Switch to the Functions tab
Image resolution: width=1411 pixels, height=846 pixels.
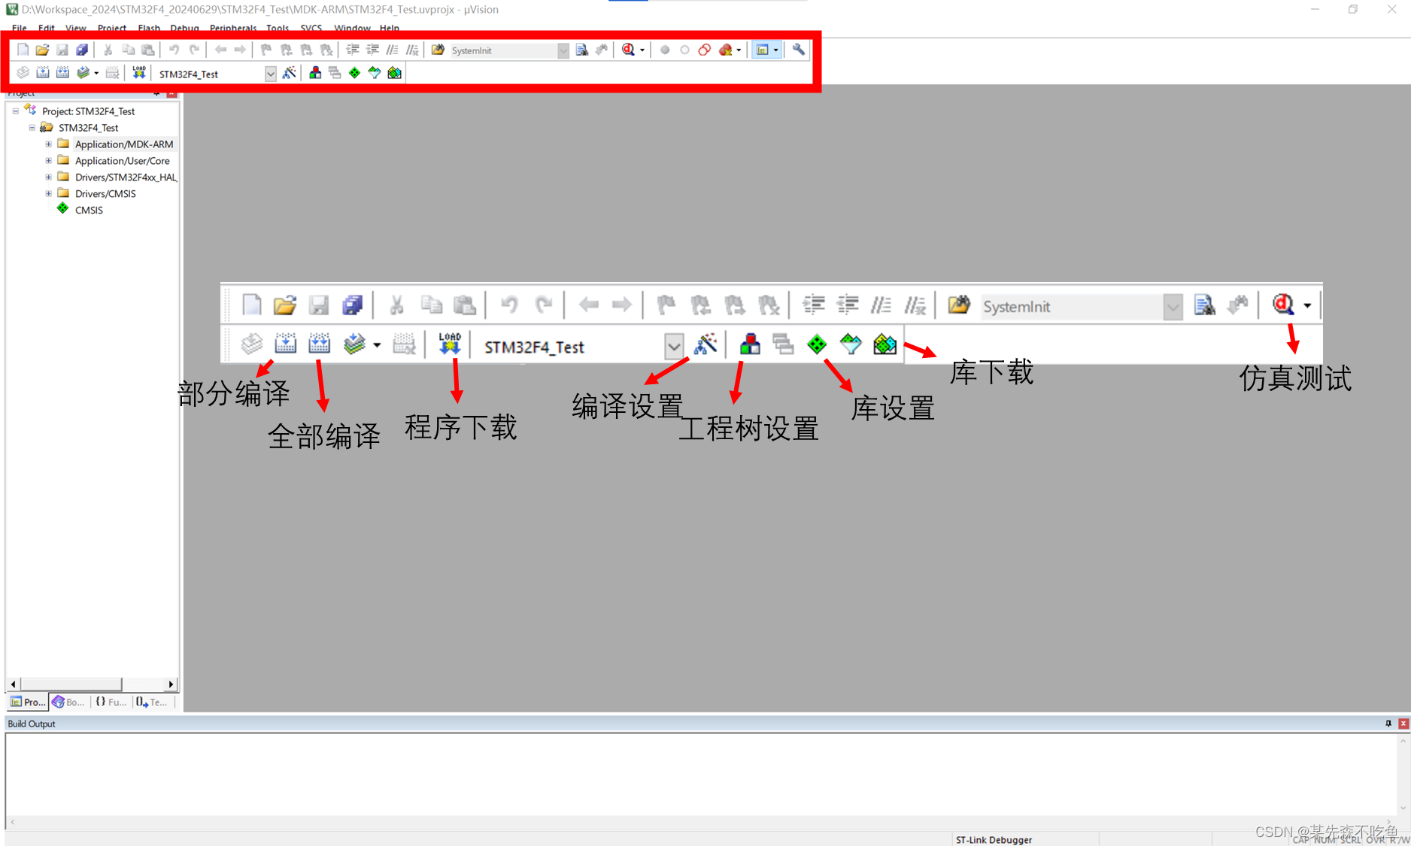click(x=111, y=702)
